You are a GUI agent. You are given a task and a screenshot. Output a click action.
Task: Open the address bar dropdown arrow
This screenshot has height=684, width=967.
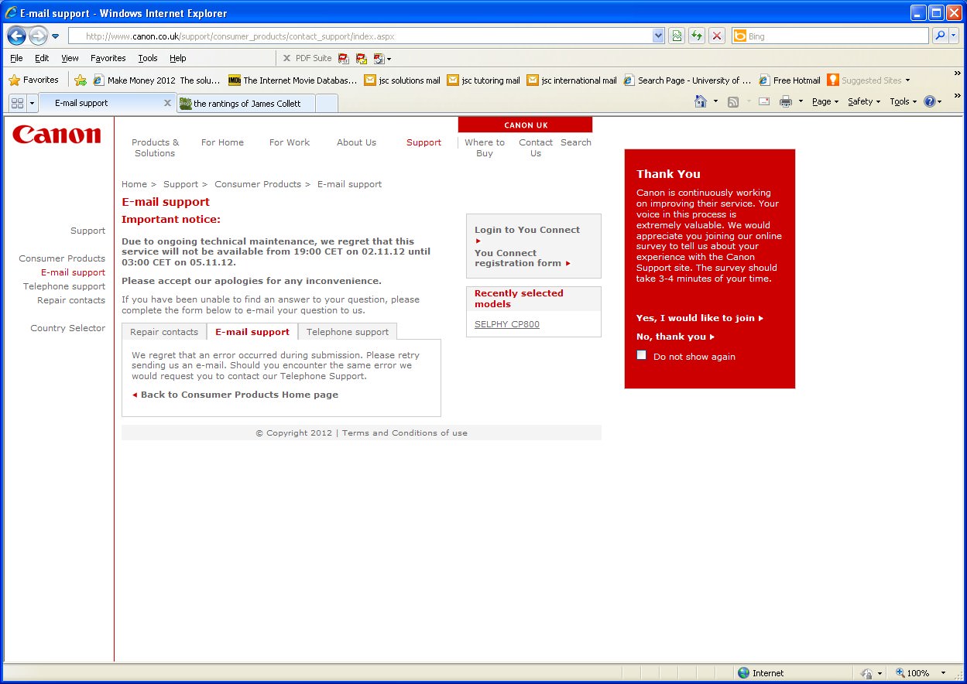[658, 36]
